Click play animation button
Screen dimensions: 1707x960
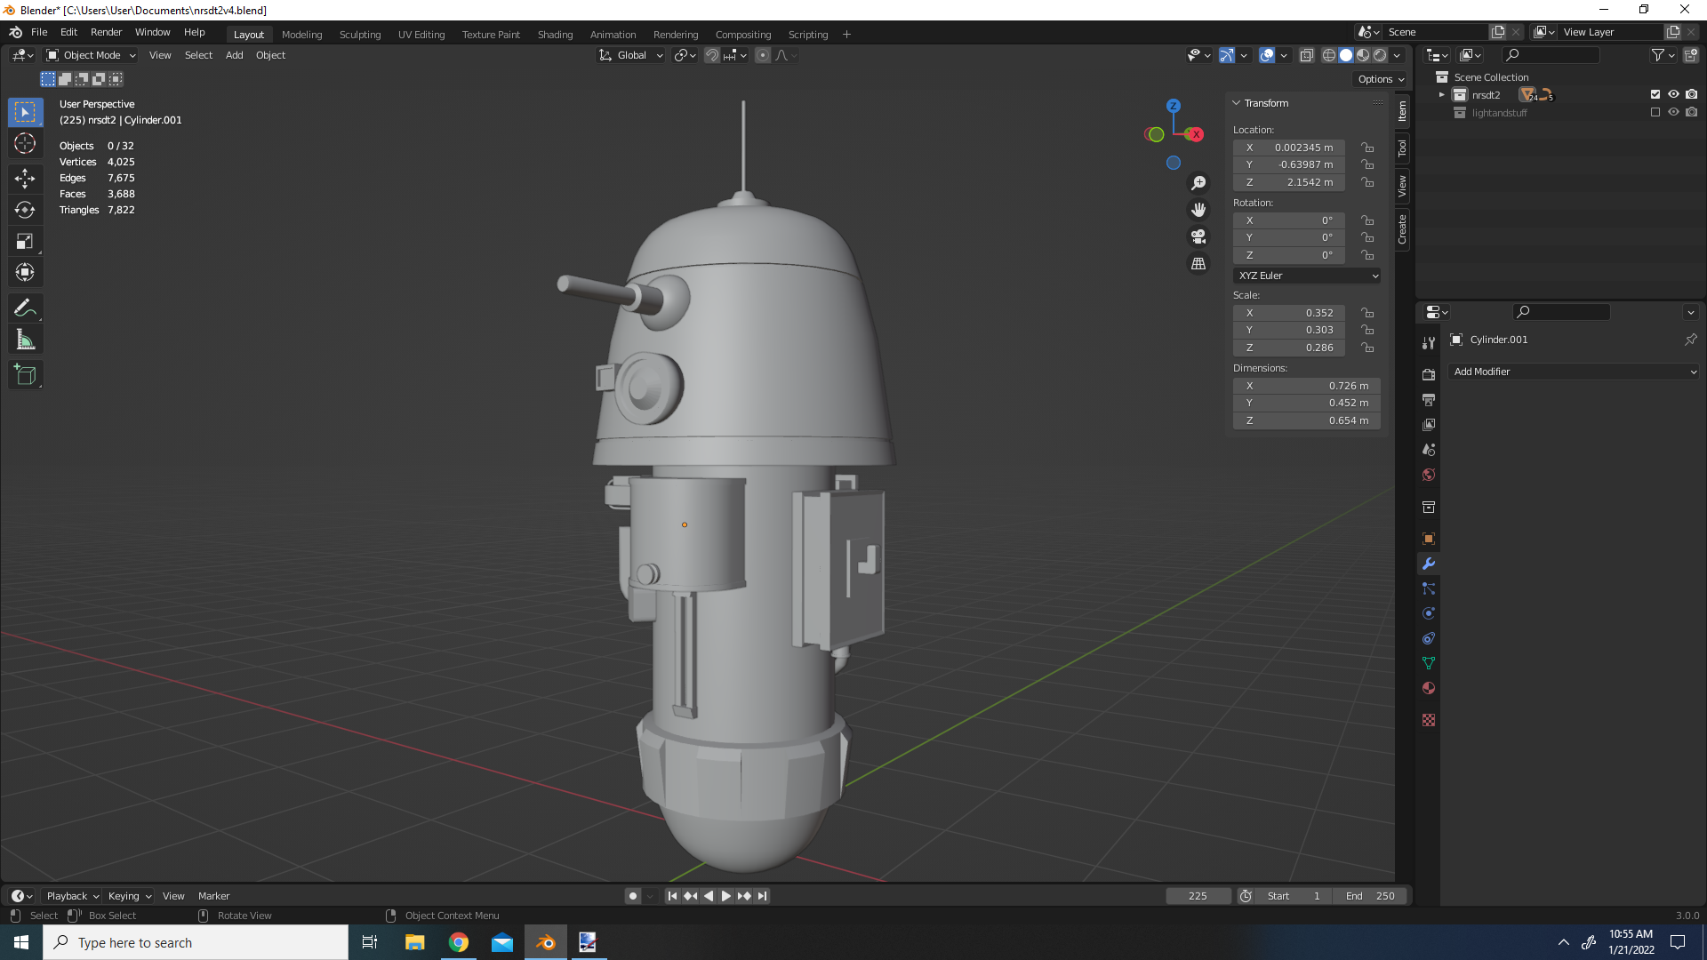pos(726,896)
